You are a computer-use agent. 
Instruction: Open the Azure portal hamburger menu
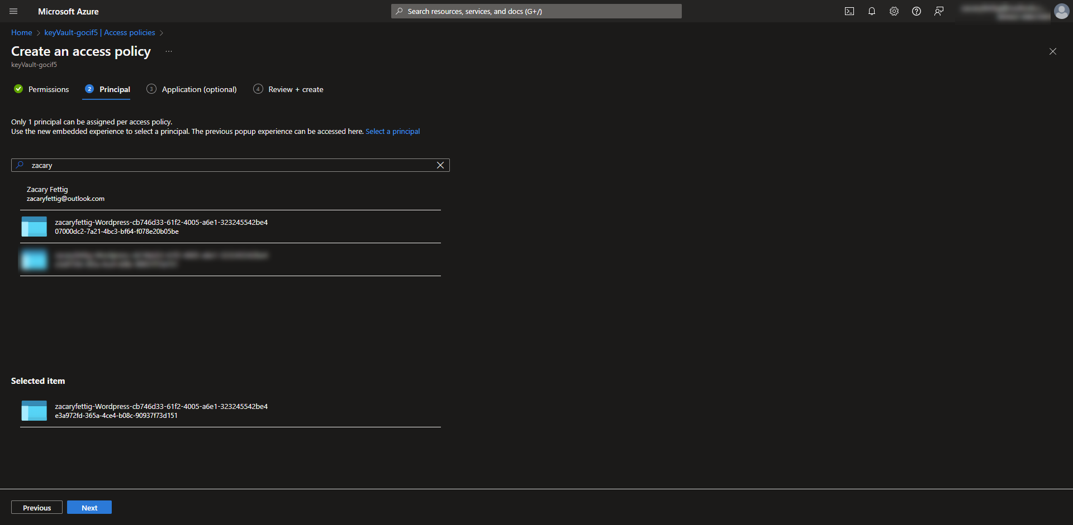click(x=13, y=11)
